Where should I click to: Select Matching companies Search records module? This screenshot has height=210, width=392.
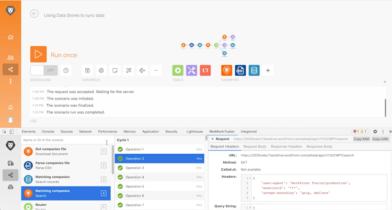tap(66, 179)
